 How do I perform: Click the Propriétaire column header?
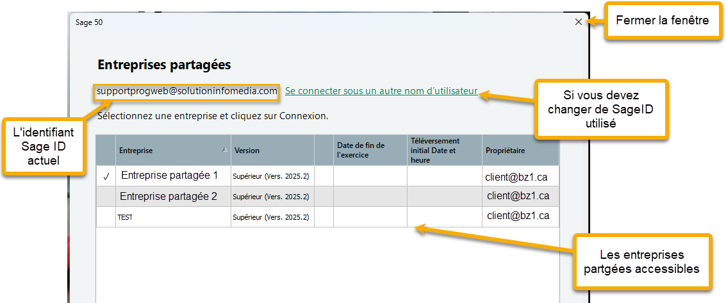520,151
